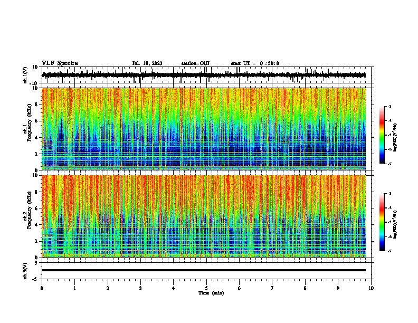
Task: Click the ch.3(V) axis label
Action: click(25, 271)
